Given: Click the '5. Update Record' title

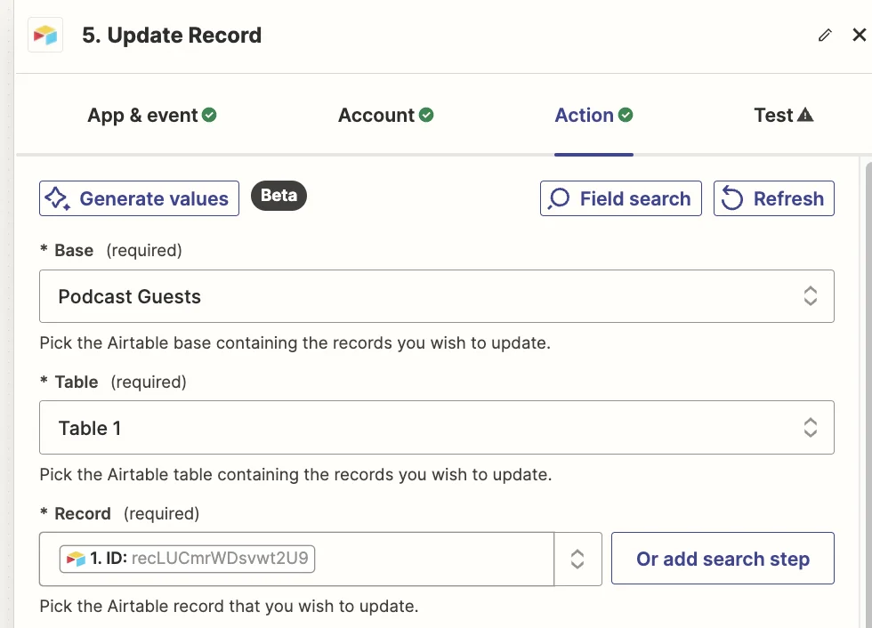Looking at the screenshot, I should tap(172, 35).
